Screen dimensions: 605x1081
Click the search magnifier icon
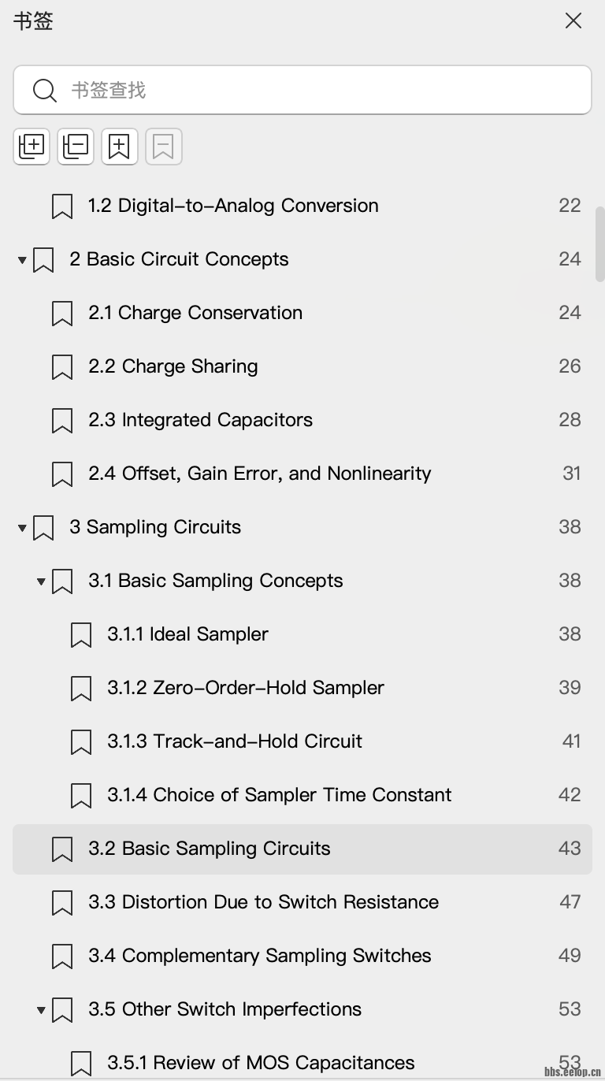[44, 91]
